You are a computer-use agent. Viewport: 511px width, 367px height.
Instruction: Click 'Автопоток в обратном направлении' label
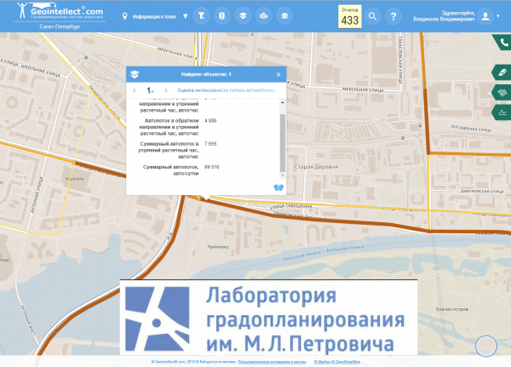click(x=169, y=127)
